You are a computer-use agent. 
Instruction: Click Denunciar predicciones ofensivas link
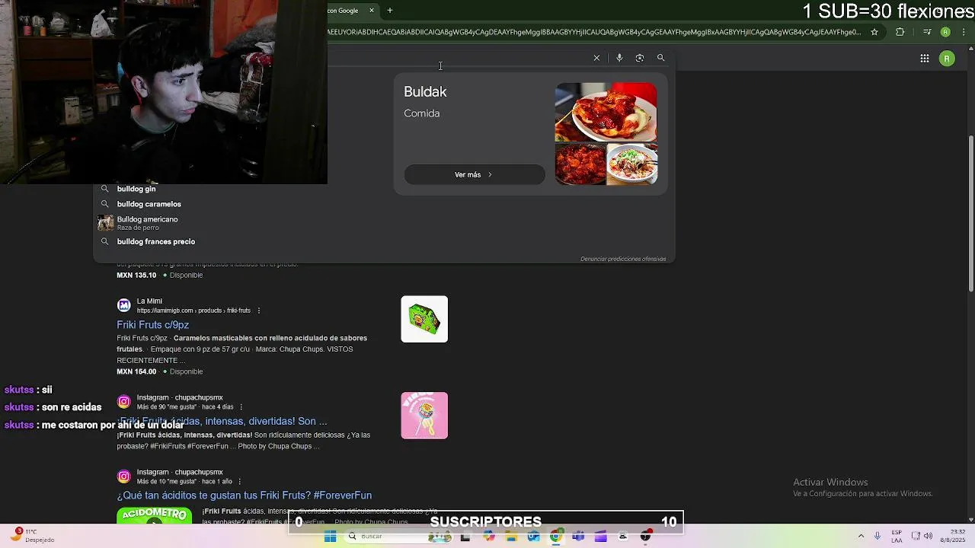point(623,259)
